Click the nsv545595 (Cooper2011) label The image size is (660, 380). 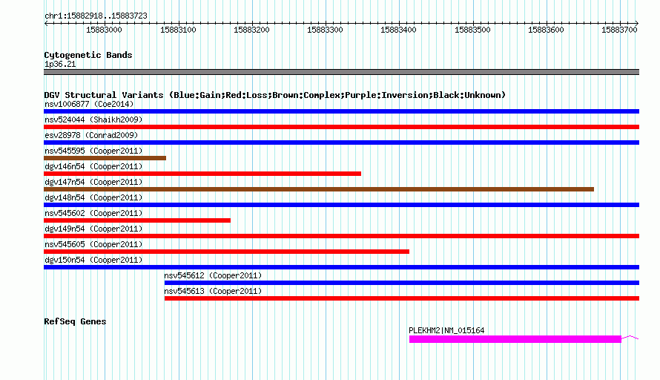point(93,151)
